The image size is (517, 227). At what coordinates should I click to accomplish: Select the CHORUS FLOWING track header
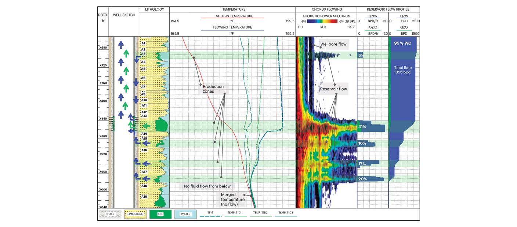click(326, 10)
